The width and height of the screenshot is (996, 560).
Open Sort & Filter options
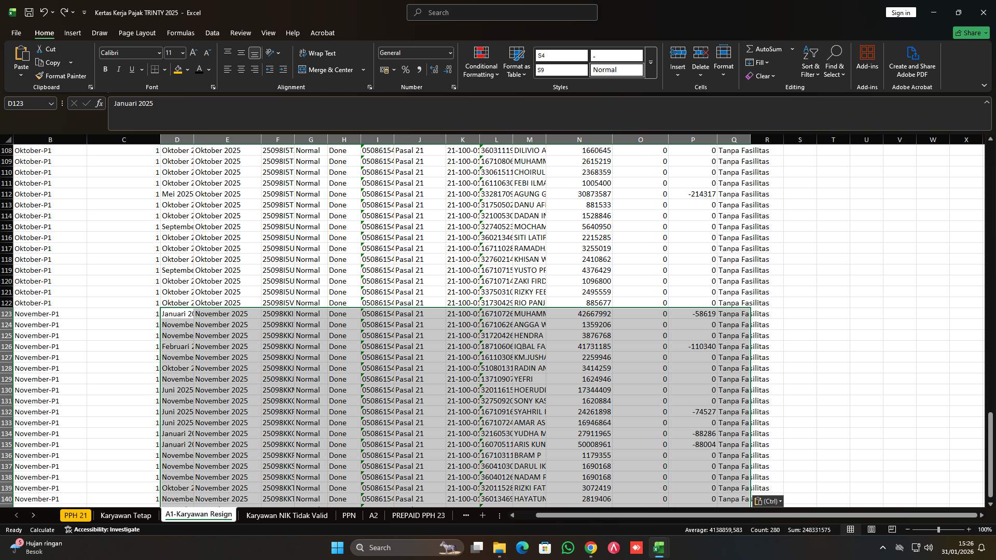tap(810, 61)
